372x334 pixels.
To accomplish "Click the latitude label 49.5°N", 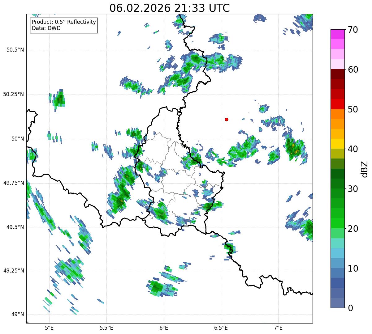I will (15, 227).
